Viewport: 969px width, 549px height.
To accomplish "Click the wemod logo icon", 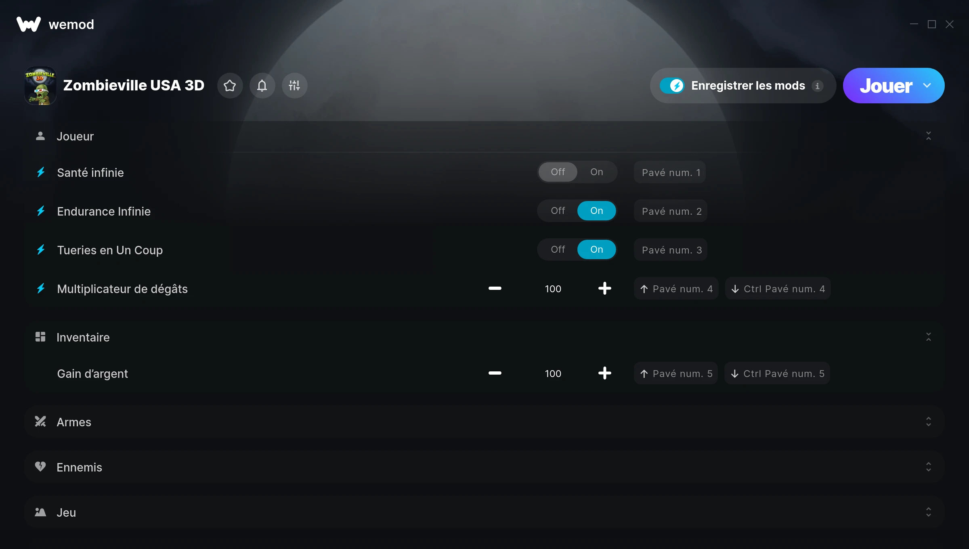I will pos(29,24).
